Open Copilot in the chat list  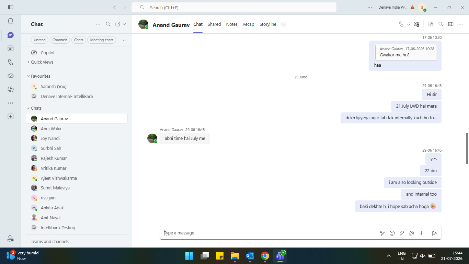pos(77,53)
